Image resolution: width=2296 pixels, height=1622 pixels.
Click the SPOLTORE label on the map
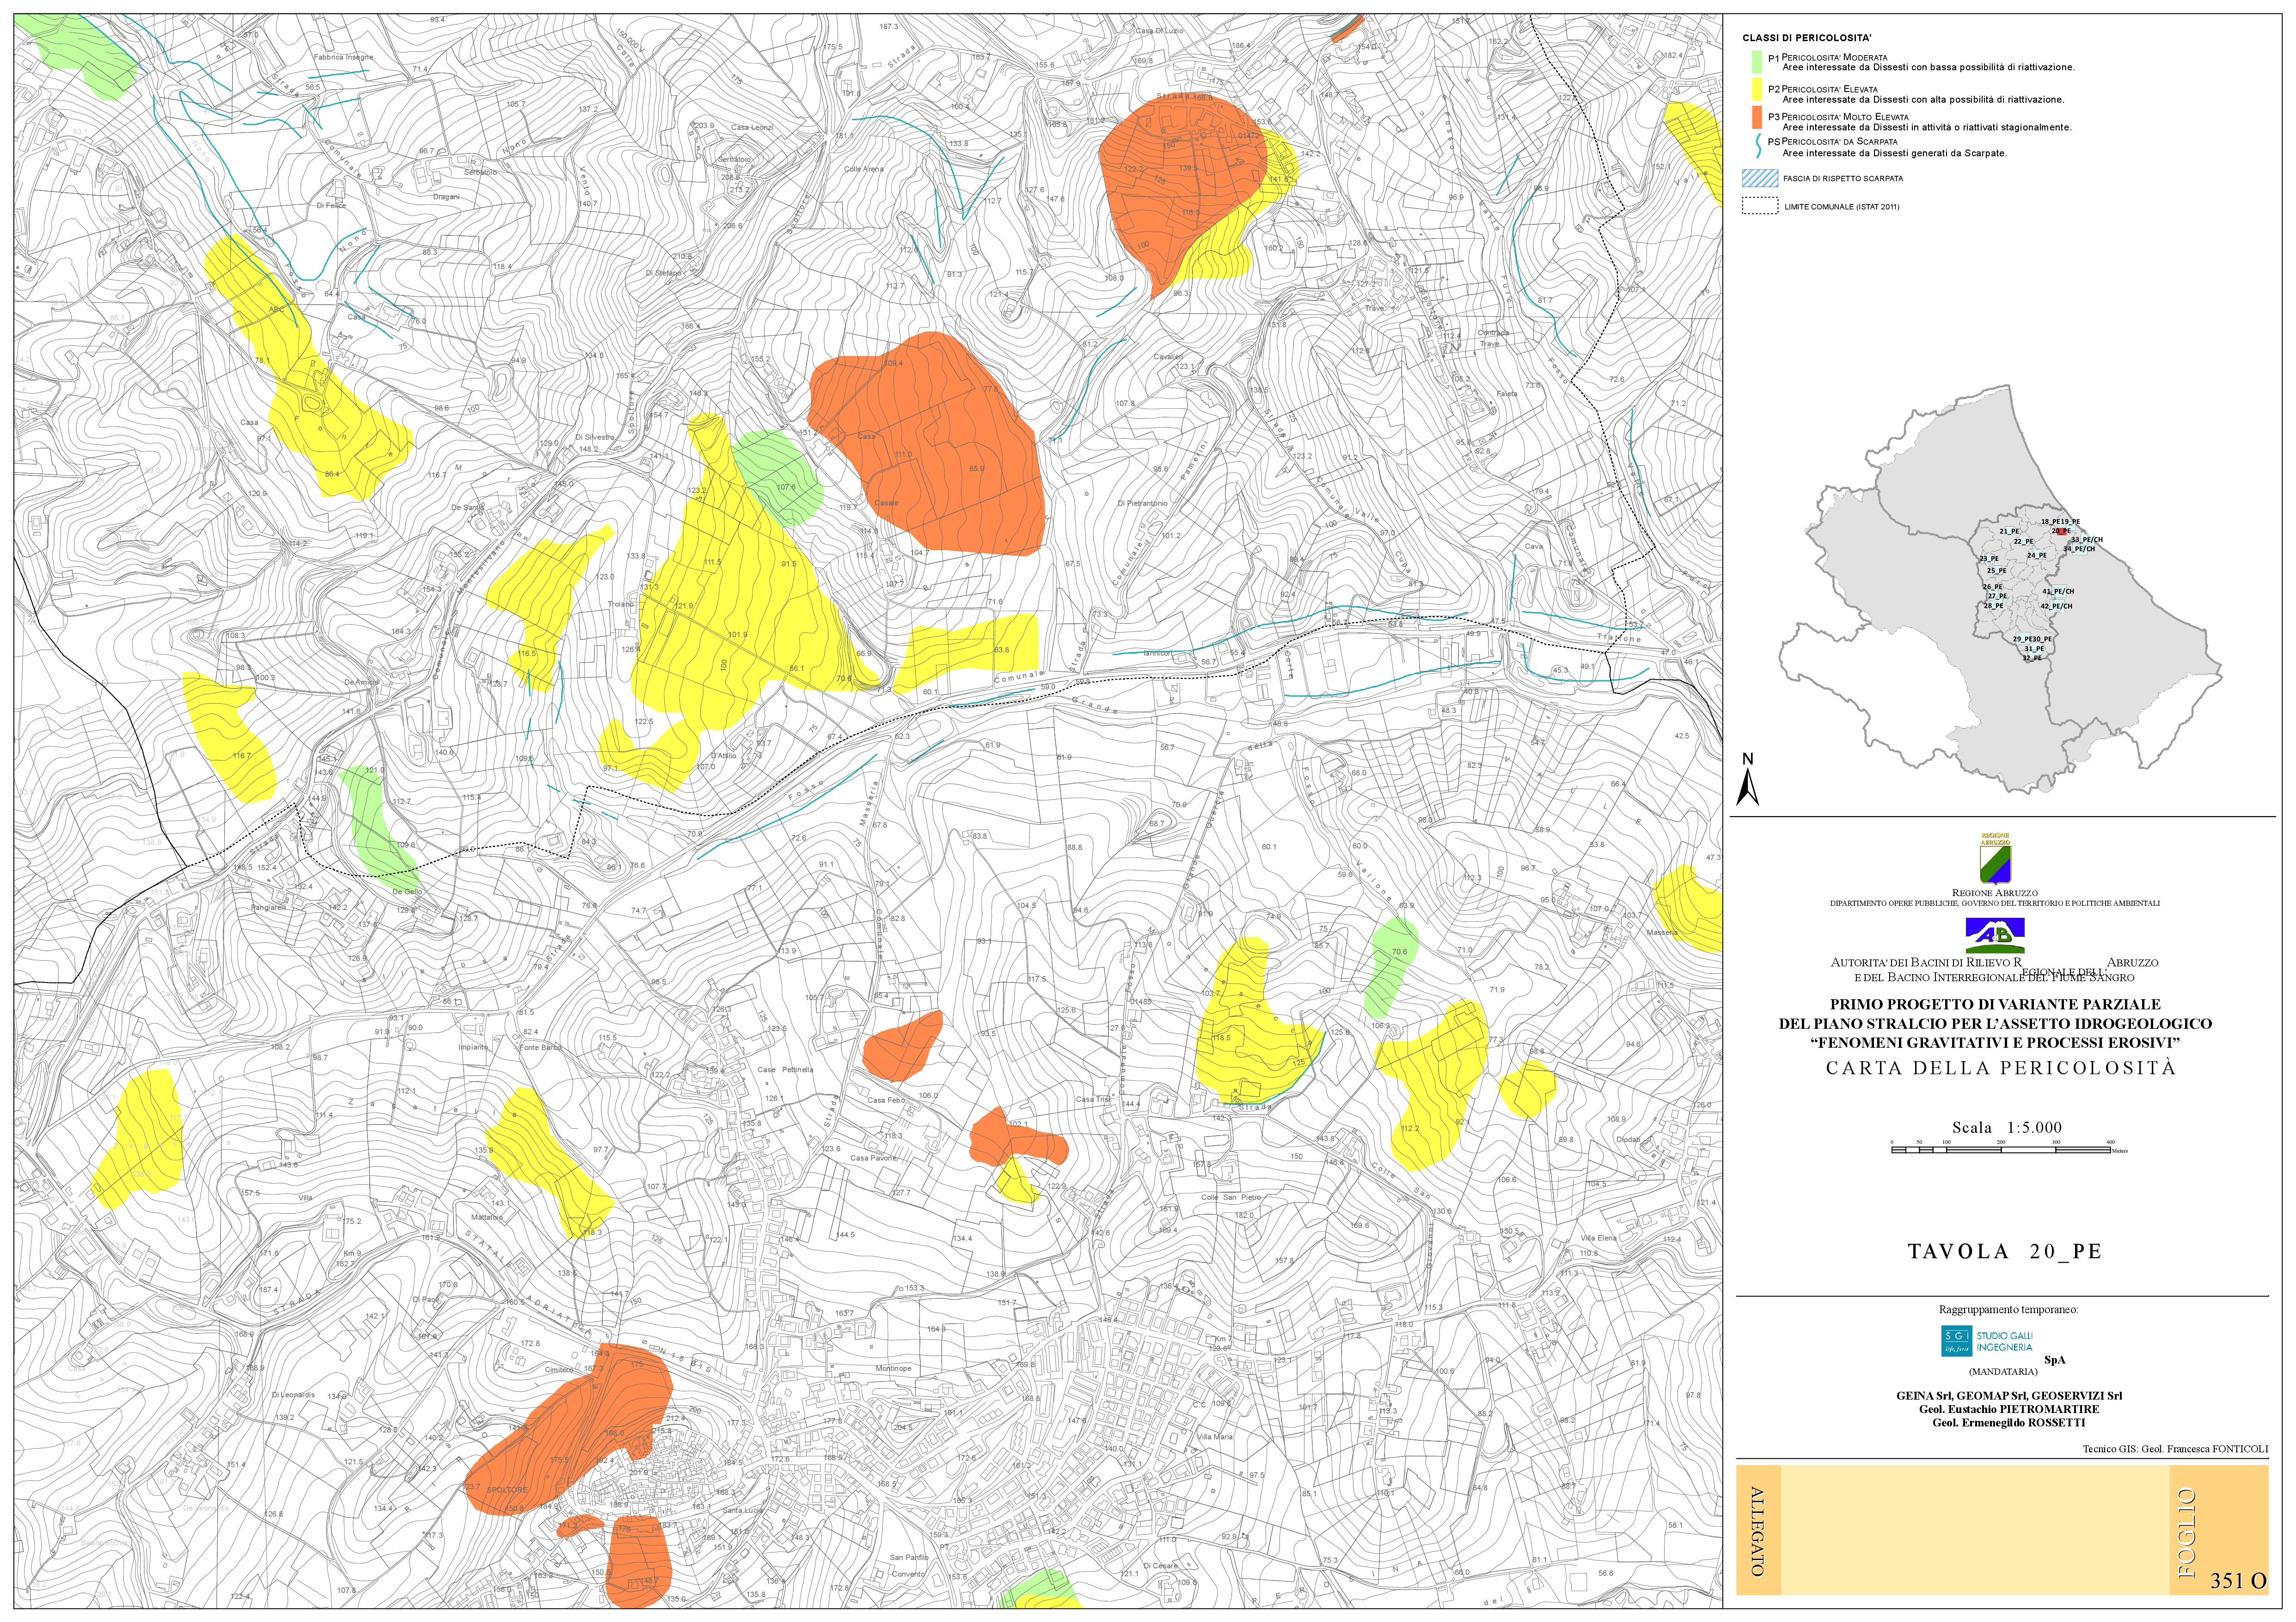[506, 1491]
